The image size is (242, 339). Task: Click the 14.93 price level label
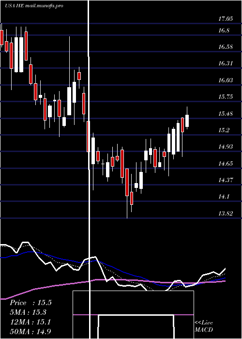(226, 147)
